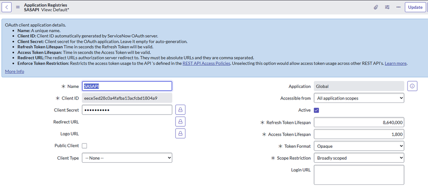Open the hamburger context menu icon
Image resolution: width=428 pixels, height=187 pixels.
(x=18, y=7)
